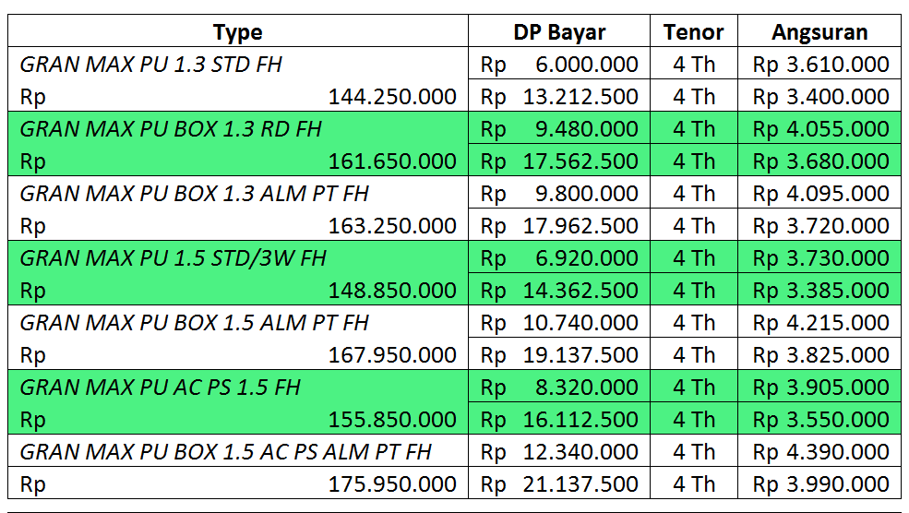Click the price 144.250.000
This screenshot has height=513, width=909.
[392, 97]
